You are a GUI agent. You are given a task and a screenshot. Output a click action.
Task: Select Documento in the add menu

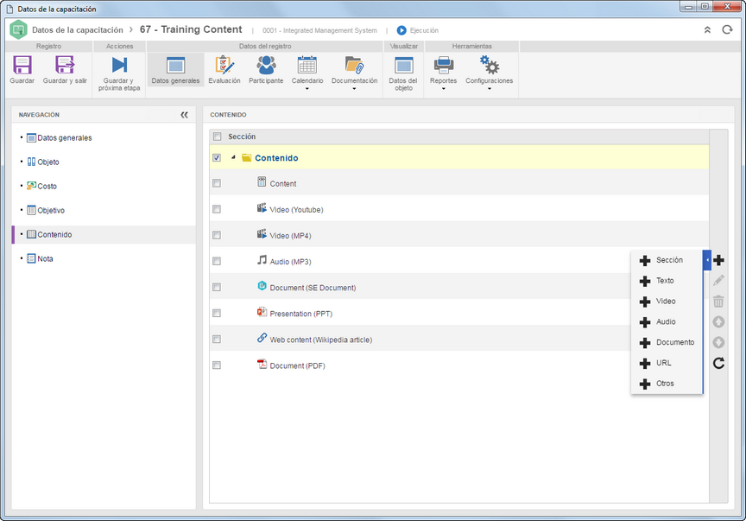(667, 342)
